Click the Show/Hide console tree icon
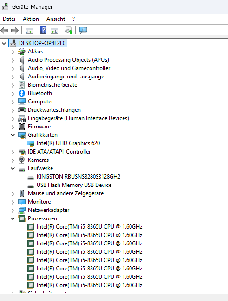 coord(29,31)
